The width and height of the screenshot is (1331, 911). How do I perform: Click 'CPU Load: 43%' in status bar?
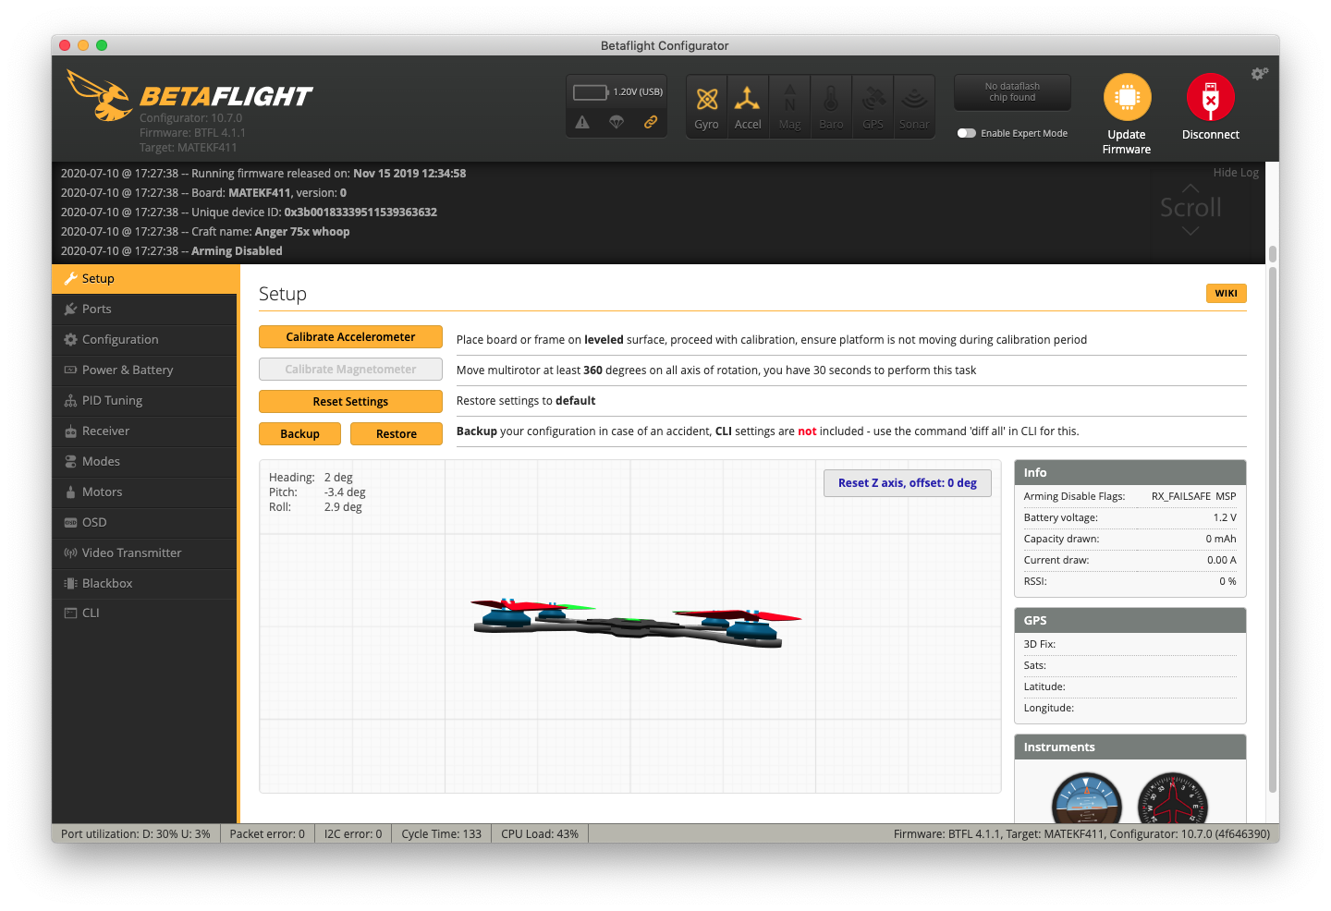[540, 834]
